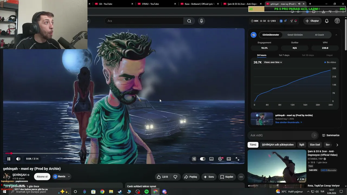Toggle the autoplay switch in the player

point(203,159)
